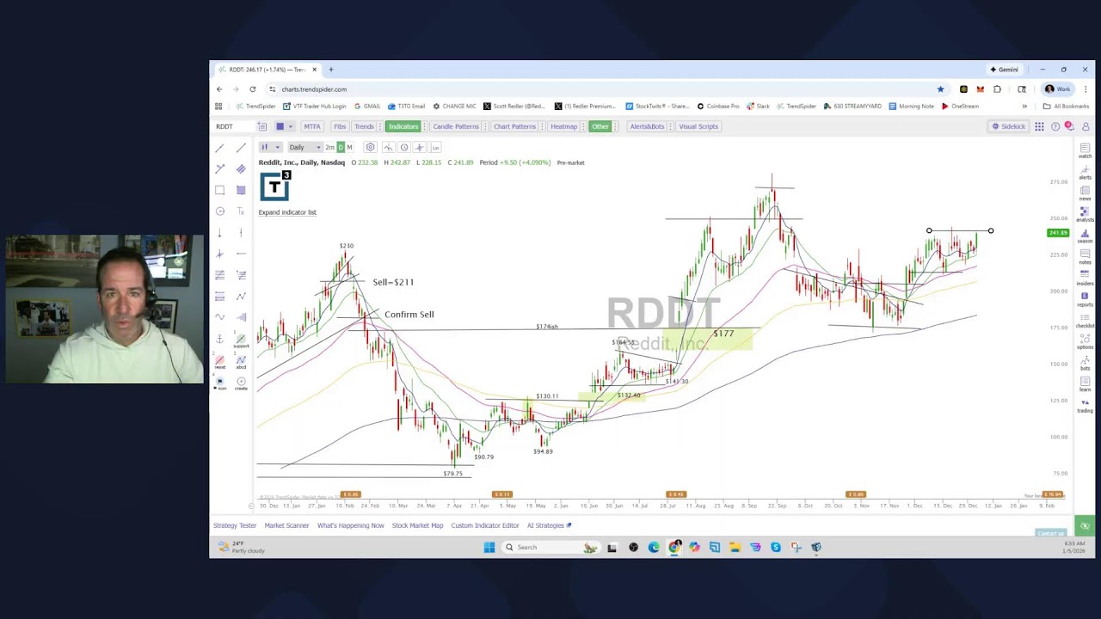Click the clock time icon in chart toolbar

(x=404, y=147)
